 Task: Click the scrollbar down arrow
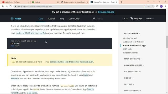(167, 93)
